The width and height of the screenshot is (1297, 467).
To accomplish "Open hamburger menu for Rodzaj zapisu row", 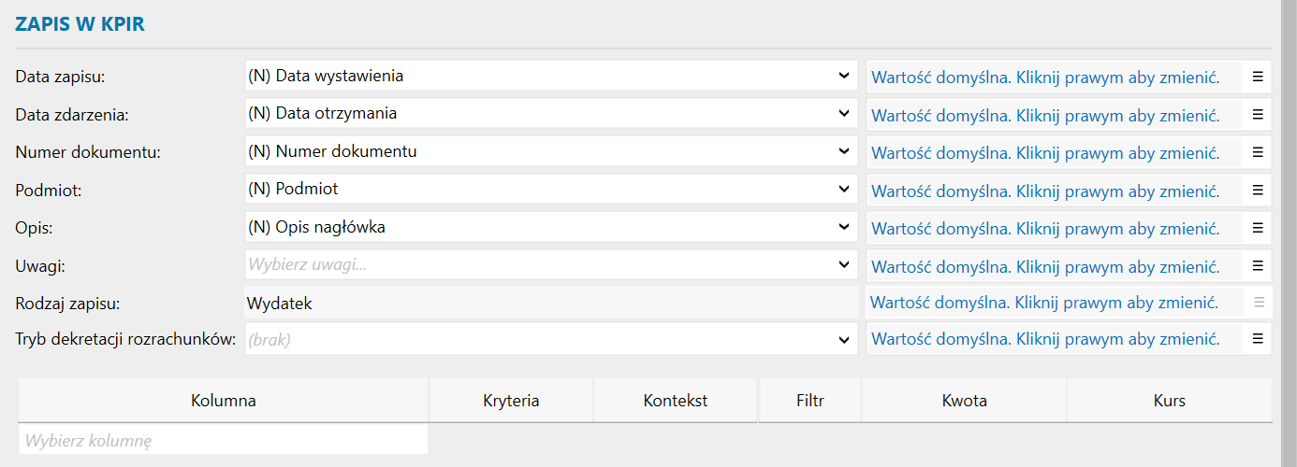I will (x=1259, y=303).
